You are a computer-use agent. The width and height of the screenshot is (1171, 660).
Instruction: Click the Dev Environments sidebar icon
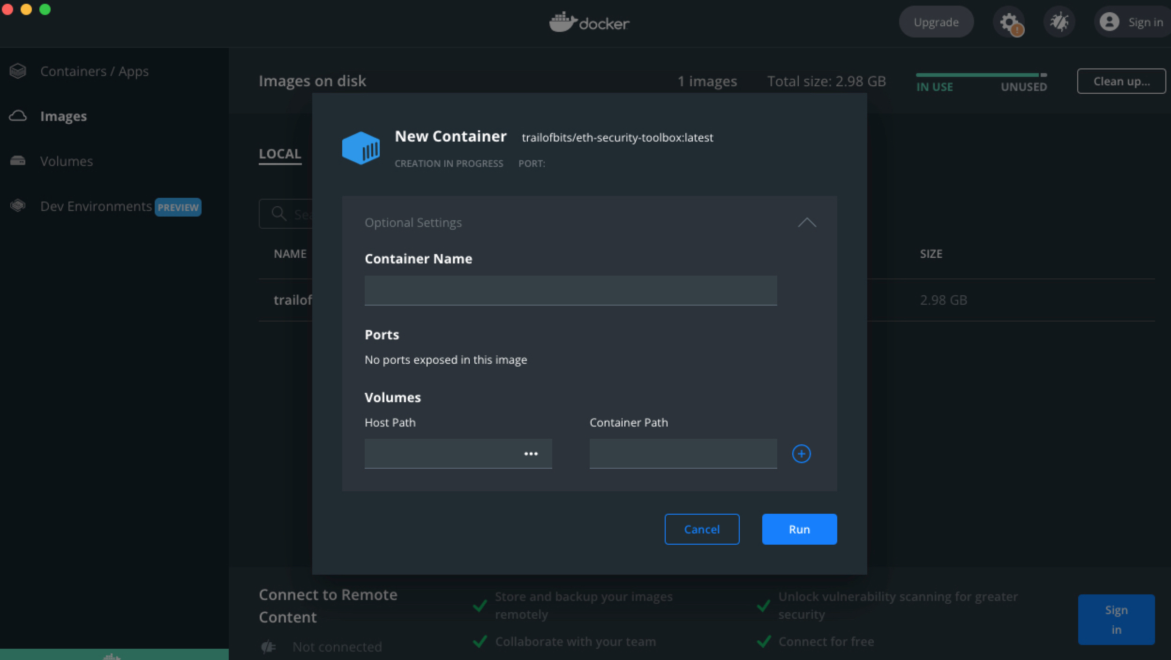tap(18, 206)
